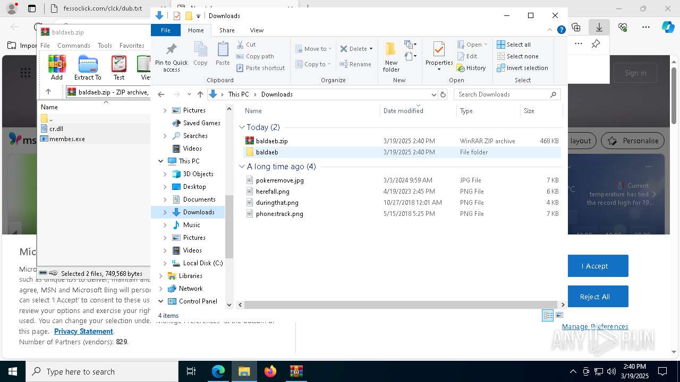The height and width of the screenshot is (382, 680).
Task: Open WinRAR Commands menu
Action: [74, 46]
